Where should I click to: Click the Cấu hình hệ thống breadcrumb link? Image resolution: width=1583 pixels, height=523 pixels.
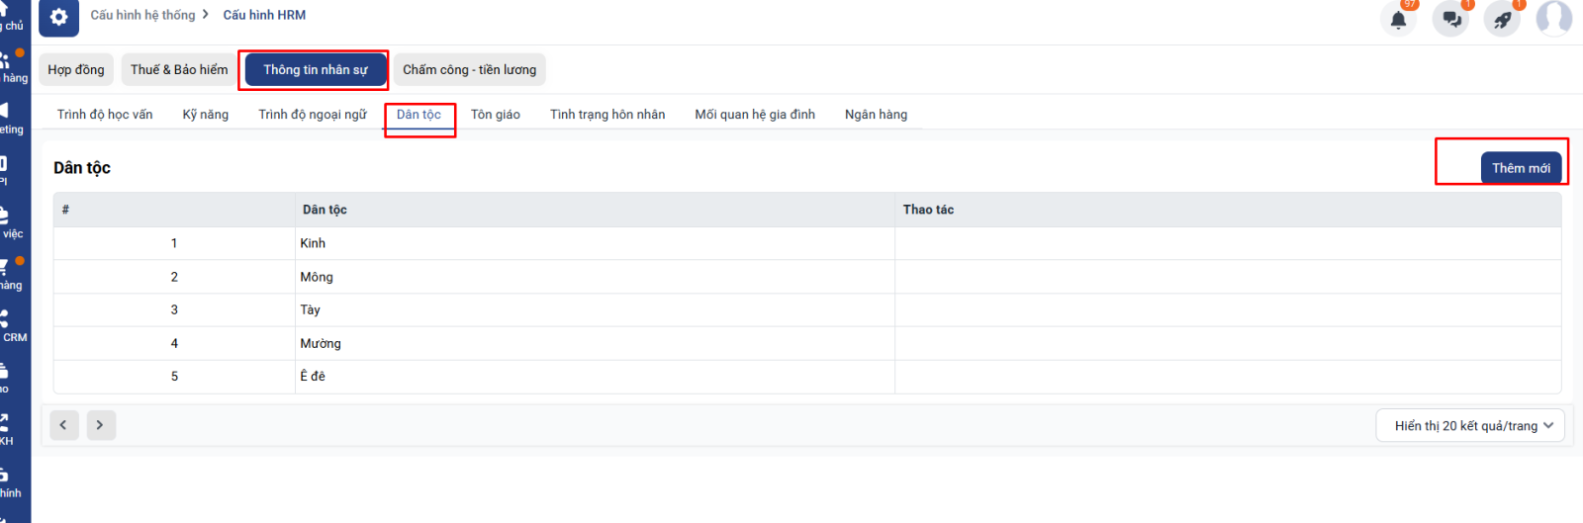point(142,15)
